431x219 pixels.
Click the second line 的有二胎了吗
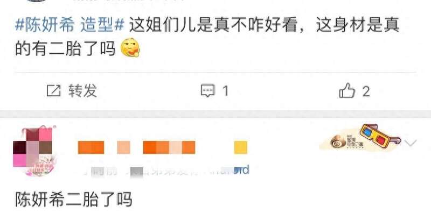point(65,48)
